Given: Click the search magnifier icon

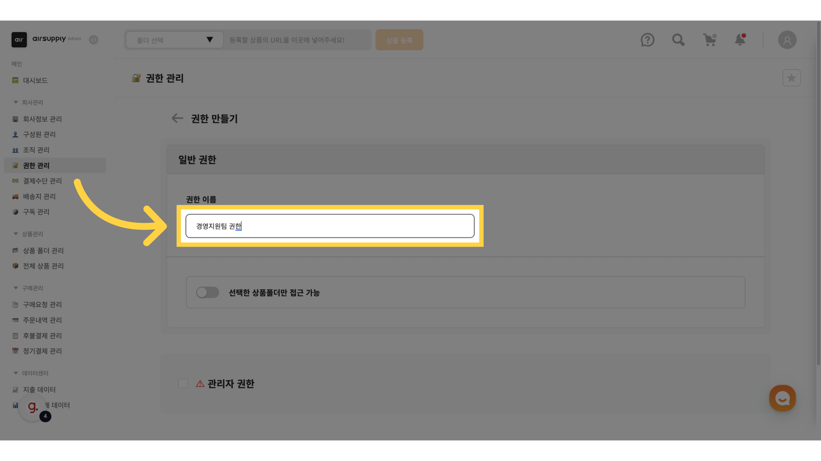Looking at the screenshot, I should tap(678, 40).
